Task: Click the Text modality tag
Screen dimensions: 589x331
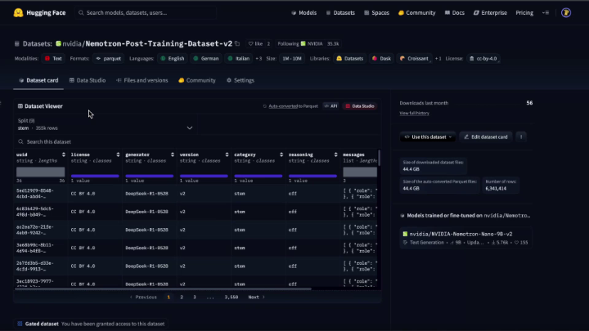Action: click(x=53, y=59)
